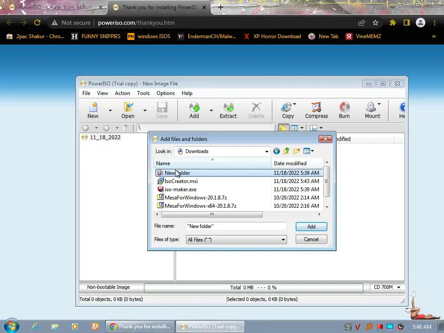Screen dimensions: 444x333
Task: Click the PowerISO layout pane icon
Action: coord(313,128)
